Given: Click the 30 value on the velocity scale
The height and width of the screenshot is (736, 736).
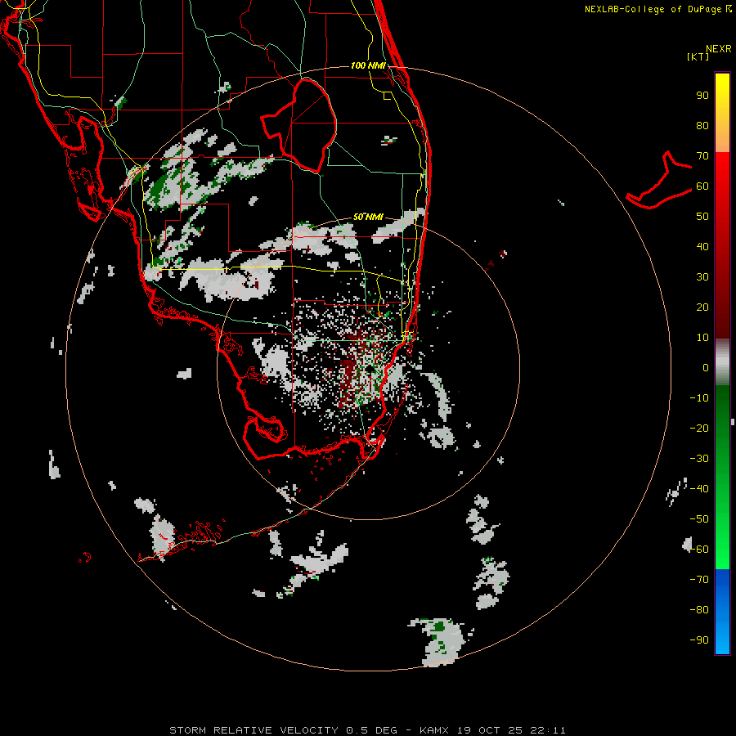Looking at the screenshot, I should (x=702, y=277).
